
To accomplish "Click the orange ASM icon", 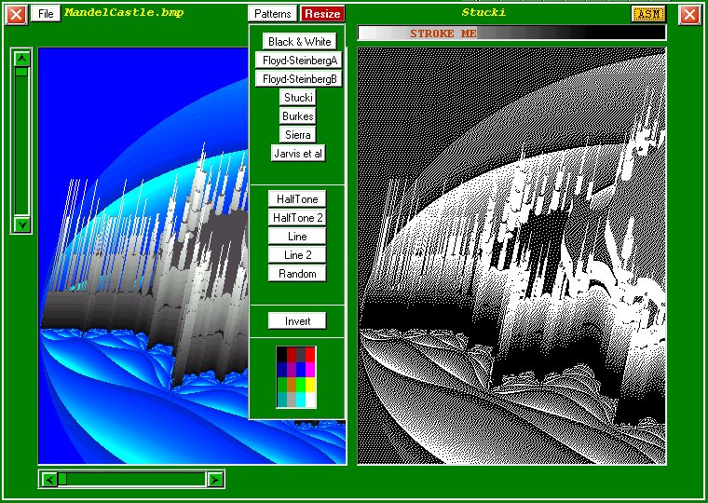I will (648, 14).
